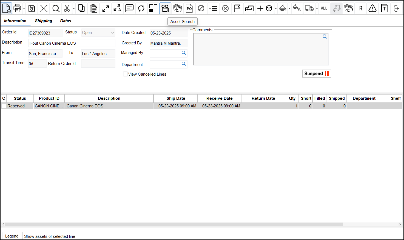Click the save floppy disk icon

32,8
